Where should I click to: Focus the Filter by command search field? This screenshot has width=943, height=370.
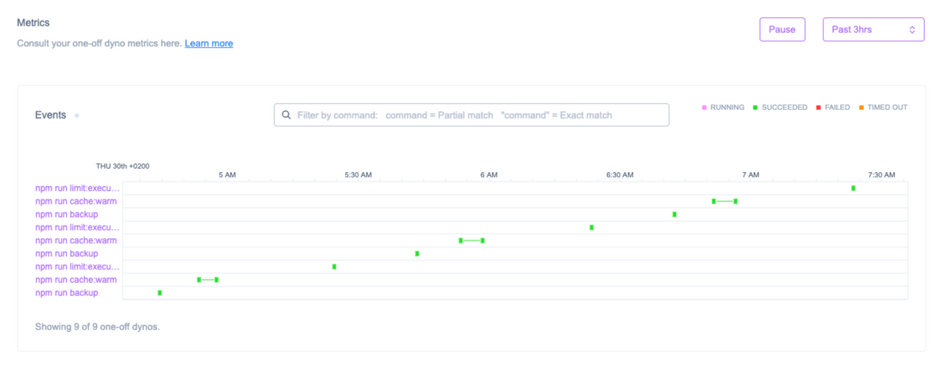[x=479, y=115]
